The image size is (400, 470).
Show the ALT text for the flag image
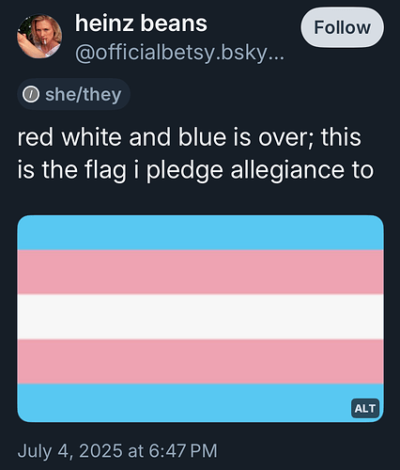pos(365,408)
